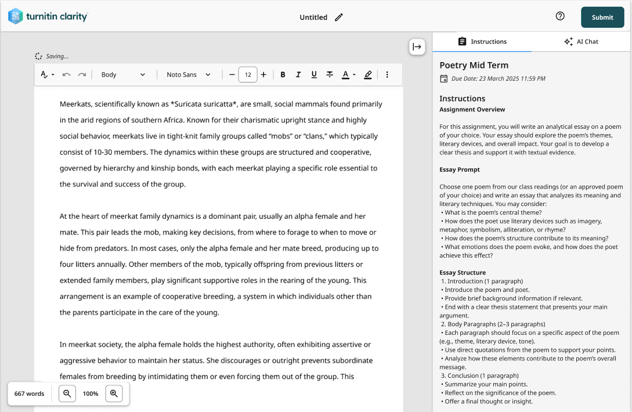Click the Saving... status indicator
Screen dimensions: 632x412
[x=52, y=56]
